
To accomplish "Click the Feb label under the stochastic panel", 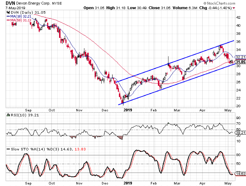I will coord(154,183).
